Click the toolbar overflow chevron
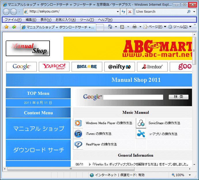Viewport: 199px width, 180px height. pos(195,25)
